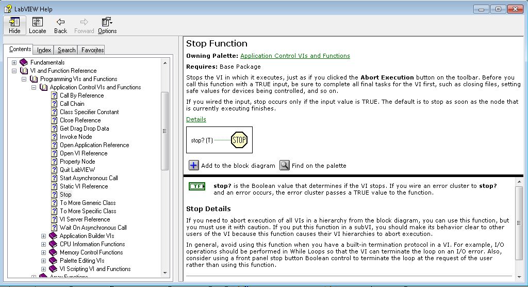Switch to the Search tab

(x=67, y=50)
